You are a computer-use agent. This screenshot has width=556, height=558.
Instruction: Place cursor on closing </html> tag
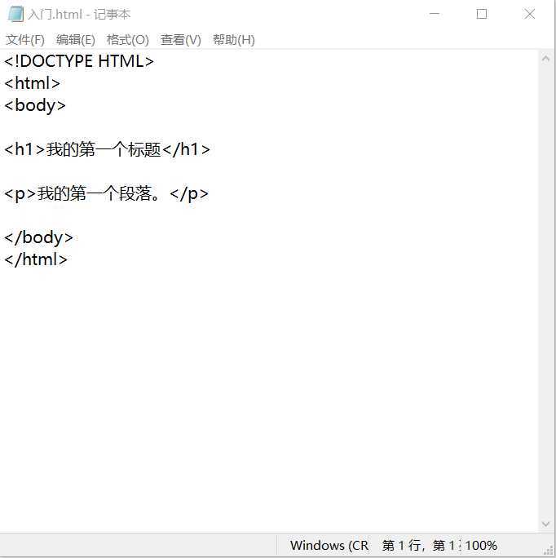tap(36, 259)
